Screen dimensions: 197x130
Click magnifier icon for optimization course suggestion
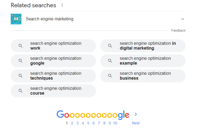(20, 91)
